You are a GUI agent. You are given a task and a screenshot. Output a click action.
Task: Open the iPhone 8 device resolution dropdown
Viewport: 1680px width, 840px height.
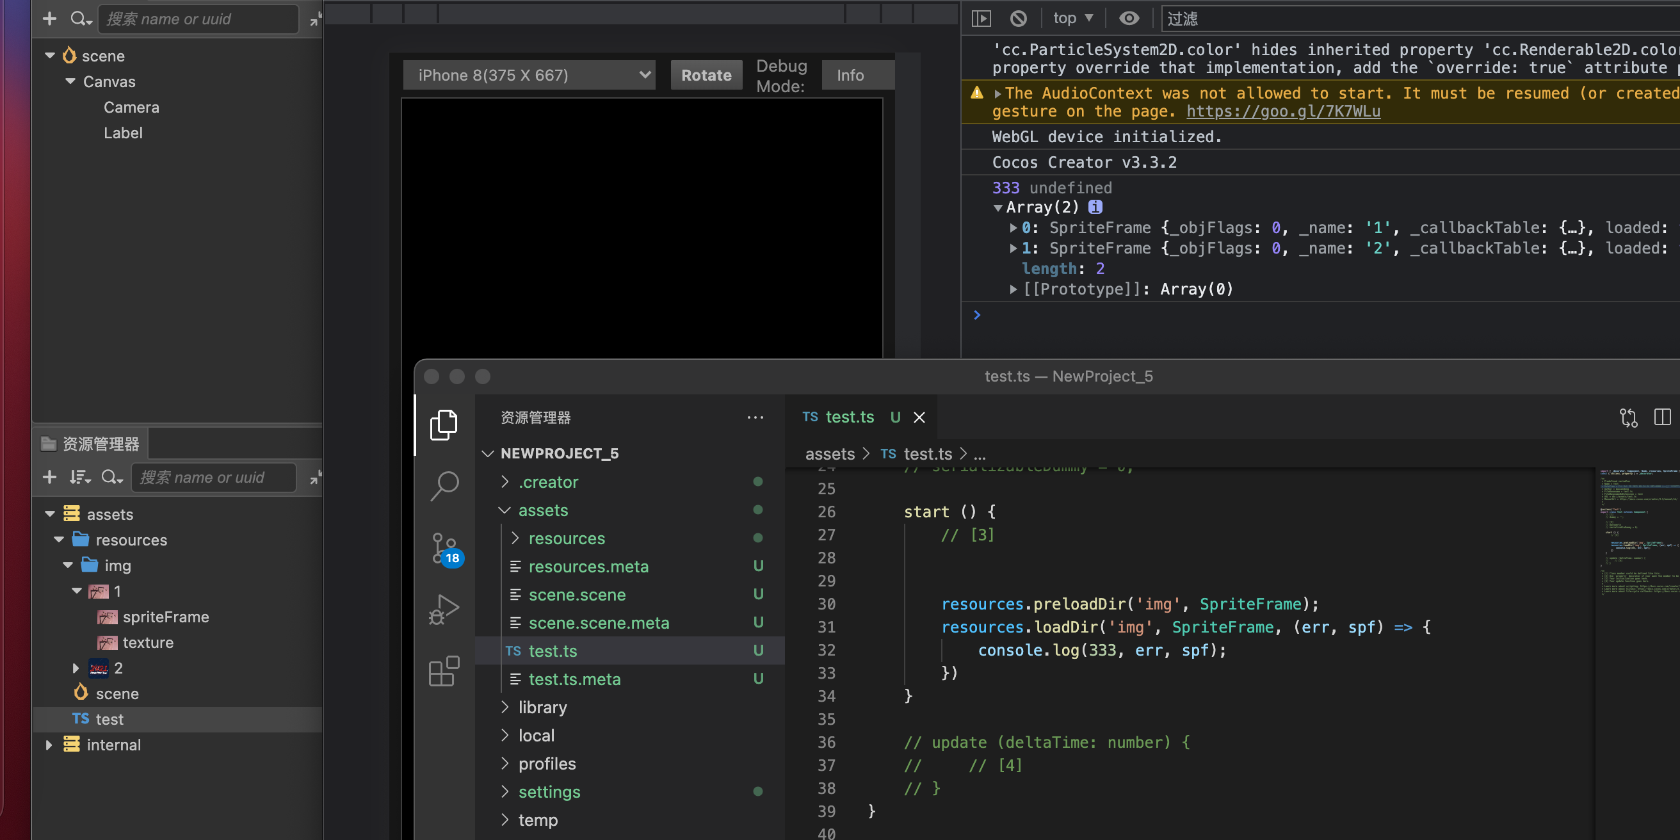coord(529,75)
